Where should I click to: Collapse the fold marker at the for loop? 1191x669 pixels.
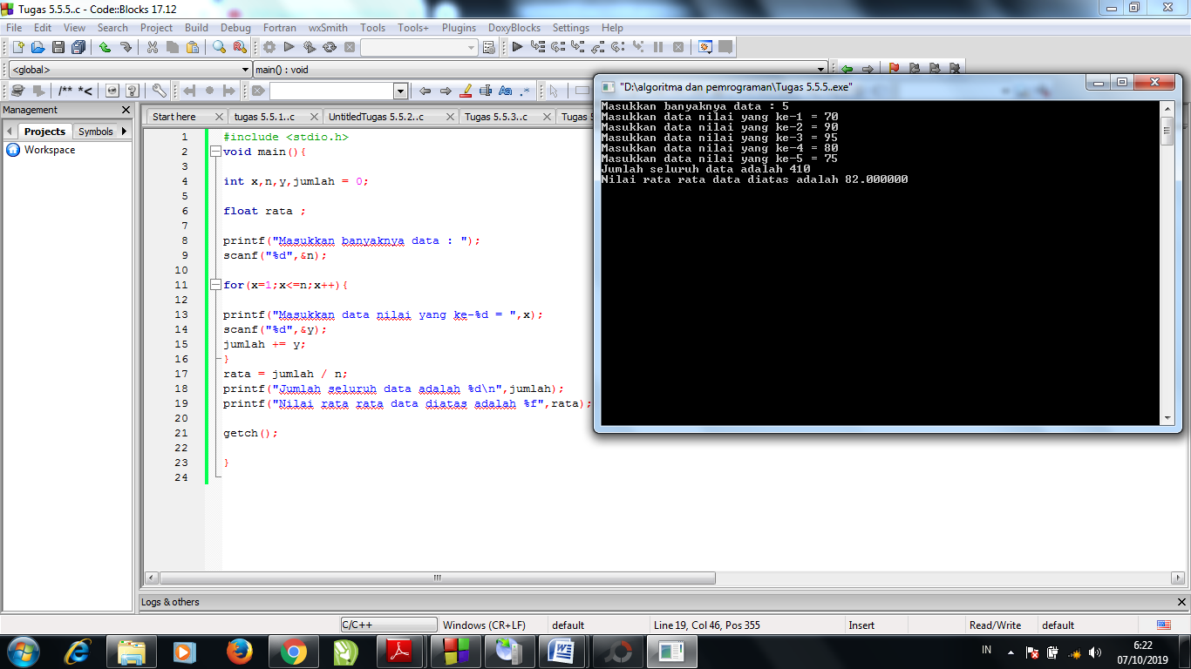tap(214, 285)
